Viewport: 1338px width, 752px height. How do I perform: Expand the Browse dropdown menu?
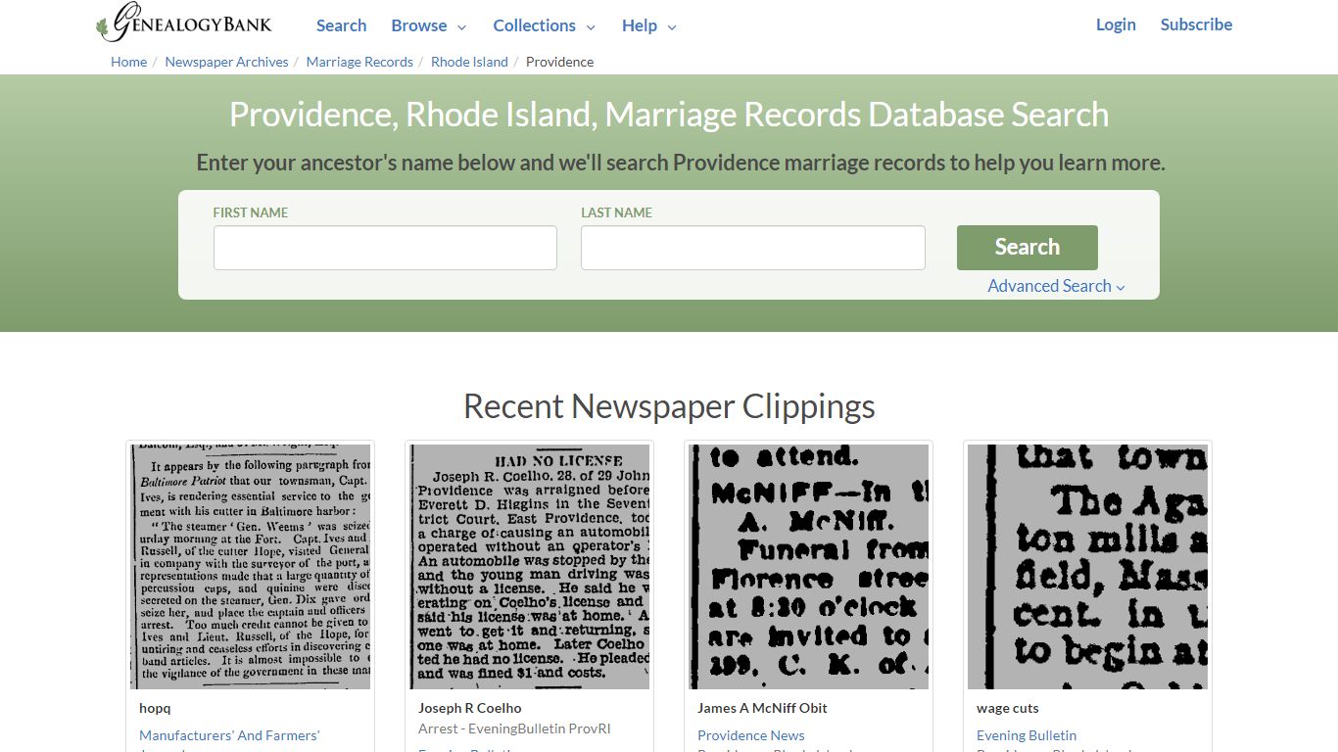[429, 25]
